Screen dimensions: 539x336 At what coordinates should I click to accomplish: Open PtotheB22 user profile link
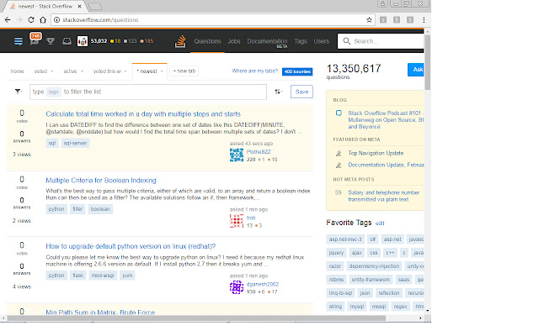point(259,151)
